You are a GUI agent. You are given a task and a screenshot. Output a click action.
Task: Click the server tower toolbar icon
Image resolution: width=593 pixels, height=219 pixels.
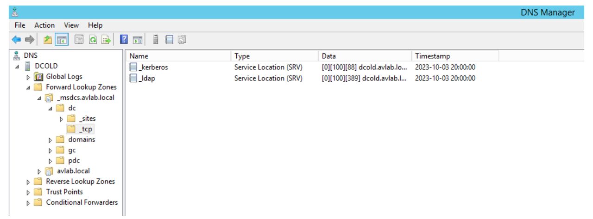pos(155,40)
